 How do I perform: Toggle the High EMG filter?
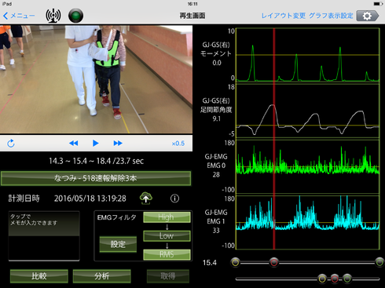pos(167,217)
